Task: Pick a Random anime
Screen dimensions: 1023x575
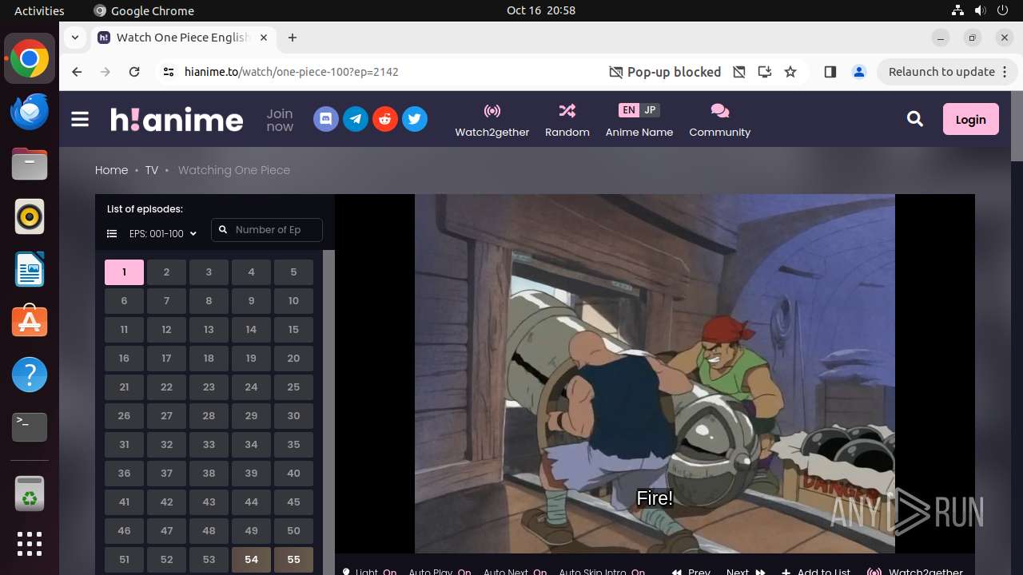Action: pyautogui.click(x=567, y=120)
